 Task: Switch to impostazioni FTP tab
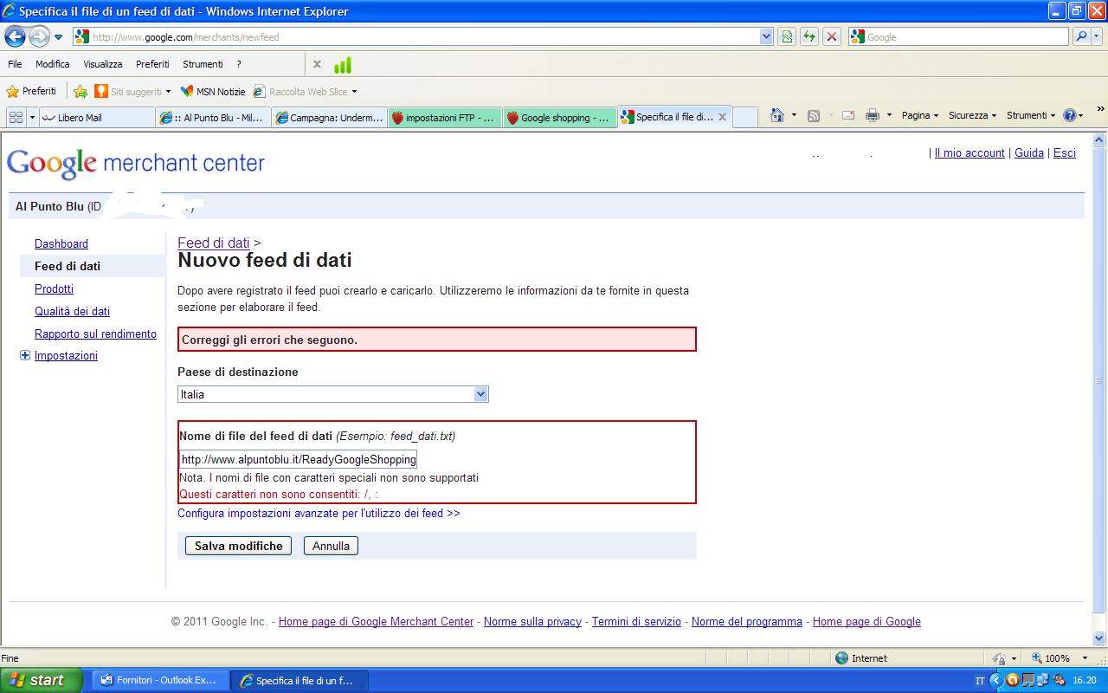[x=445, y=118]
